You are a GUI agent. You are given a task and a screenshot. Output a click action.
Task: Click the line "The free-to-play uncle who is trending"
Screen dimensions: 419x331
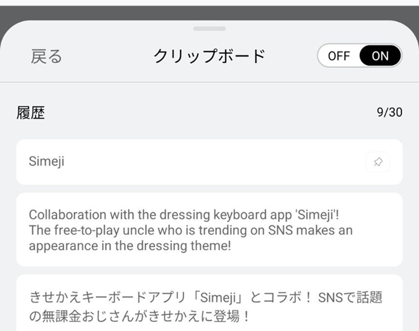190,230
